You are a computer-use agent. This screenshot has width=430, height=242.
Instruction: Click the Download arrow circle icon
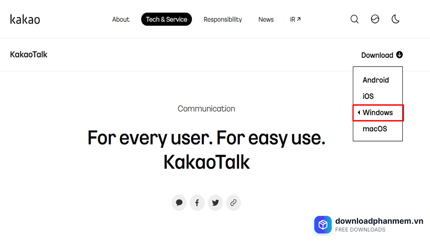pyautogui.click(x=399, y=55)
